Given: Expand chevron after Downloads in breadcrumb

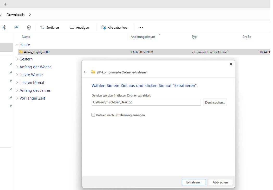Looking at the screenshot, I should click(x=30, y=15).
